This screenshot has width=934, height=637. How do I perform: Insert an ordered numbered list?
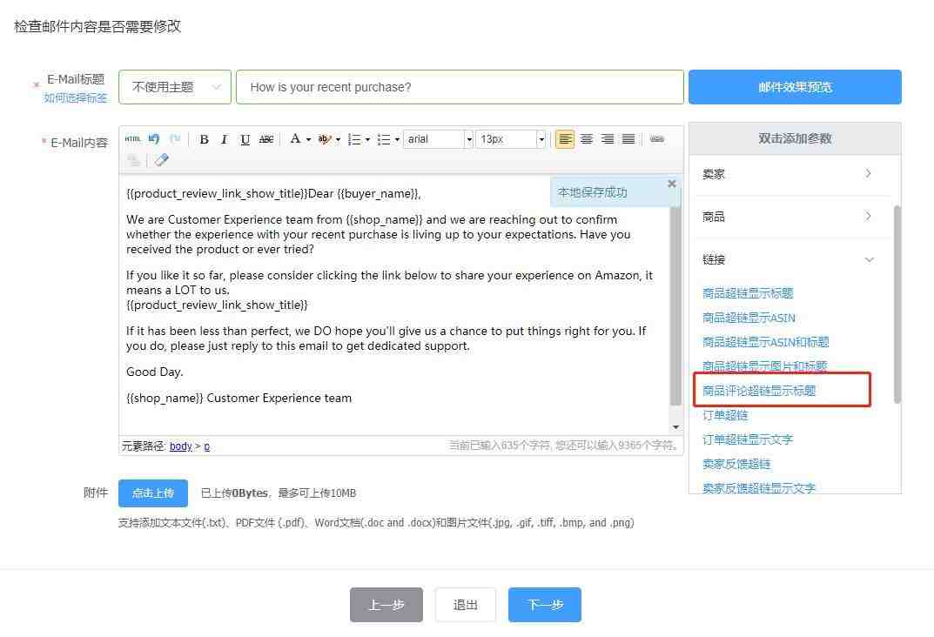(x=354, y=139)
